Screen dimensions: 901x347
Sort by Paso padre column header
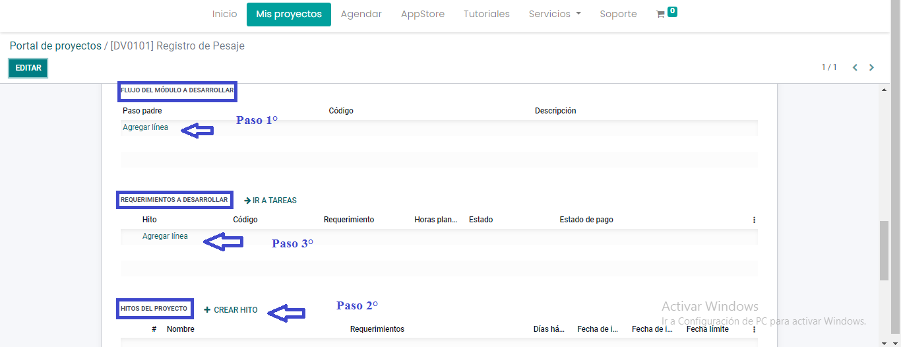[x=142, y=111]
